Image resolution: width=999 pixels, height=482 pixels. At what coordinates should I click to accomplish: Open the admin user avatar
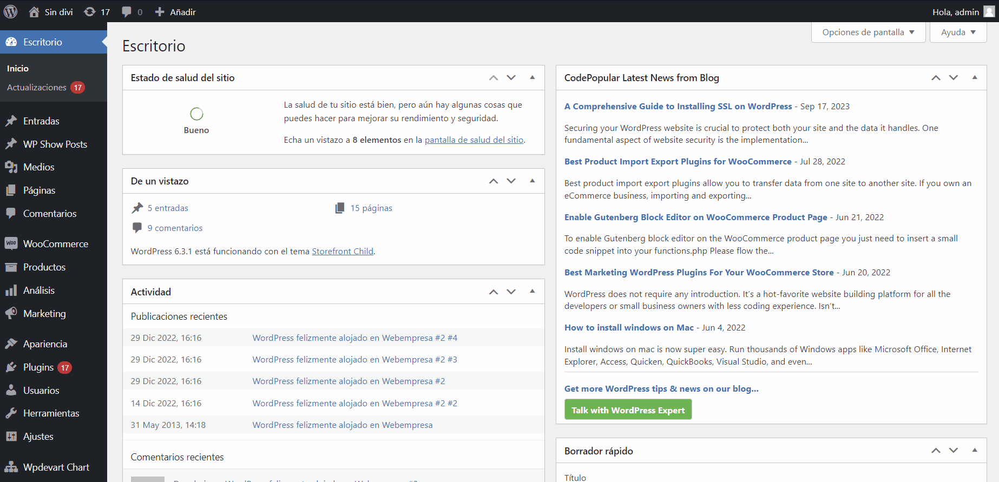tap(989, 12)
